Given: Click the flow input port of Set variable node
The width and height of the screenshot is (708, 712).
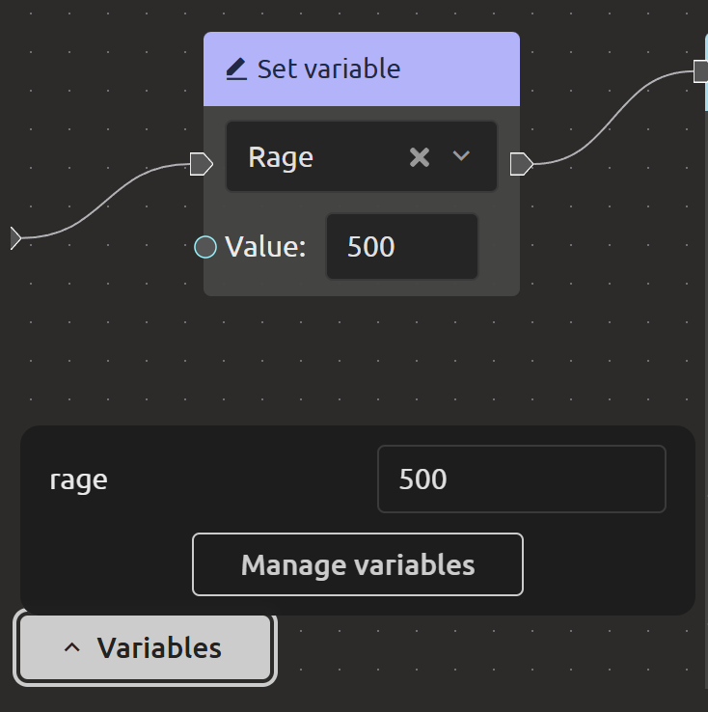Looking at the screenshot, I should click(201, 164).
